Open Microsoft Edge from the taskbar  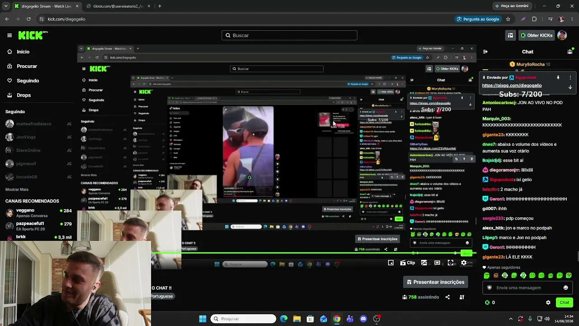(x=284, y=319)
